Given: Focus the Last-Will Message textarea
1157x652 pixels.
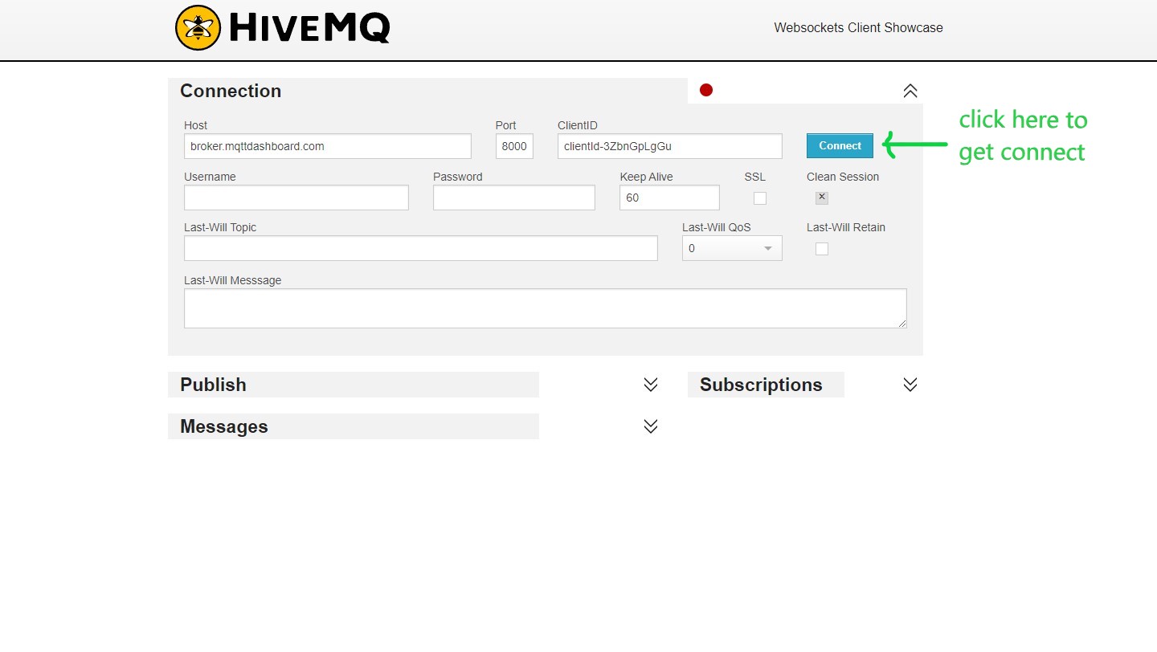Looking at the screenshot, I should [x=546, y=308].
